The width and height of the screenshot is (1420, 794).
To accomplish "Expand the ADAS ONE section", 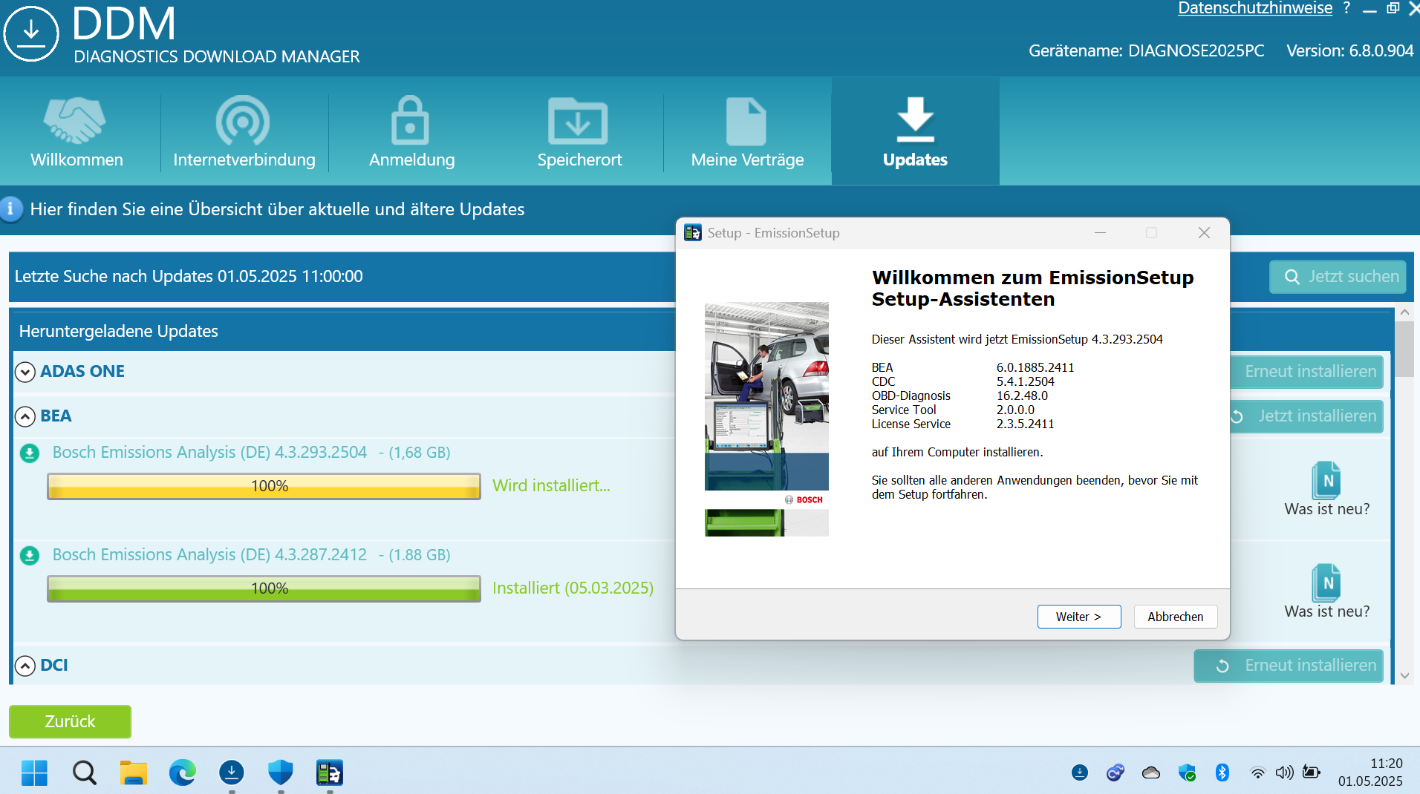I will [x=25, y=372].
